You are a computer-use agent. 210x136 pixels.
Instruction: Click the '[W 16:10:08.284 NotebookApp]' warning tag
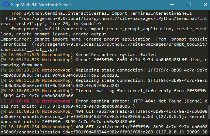tap(37, 127)
